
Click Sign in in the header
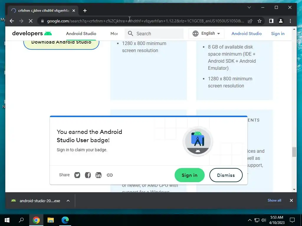(x=278, y=34)
